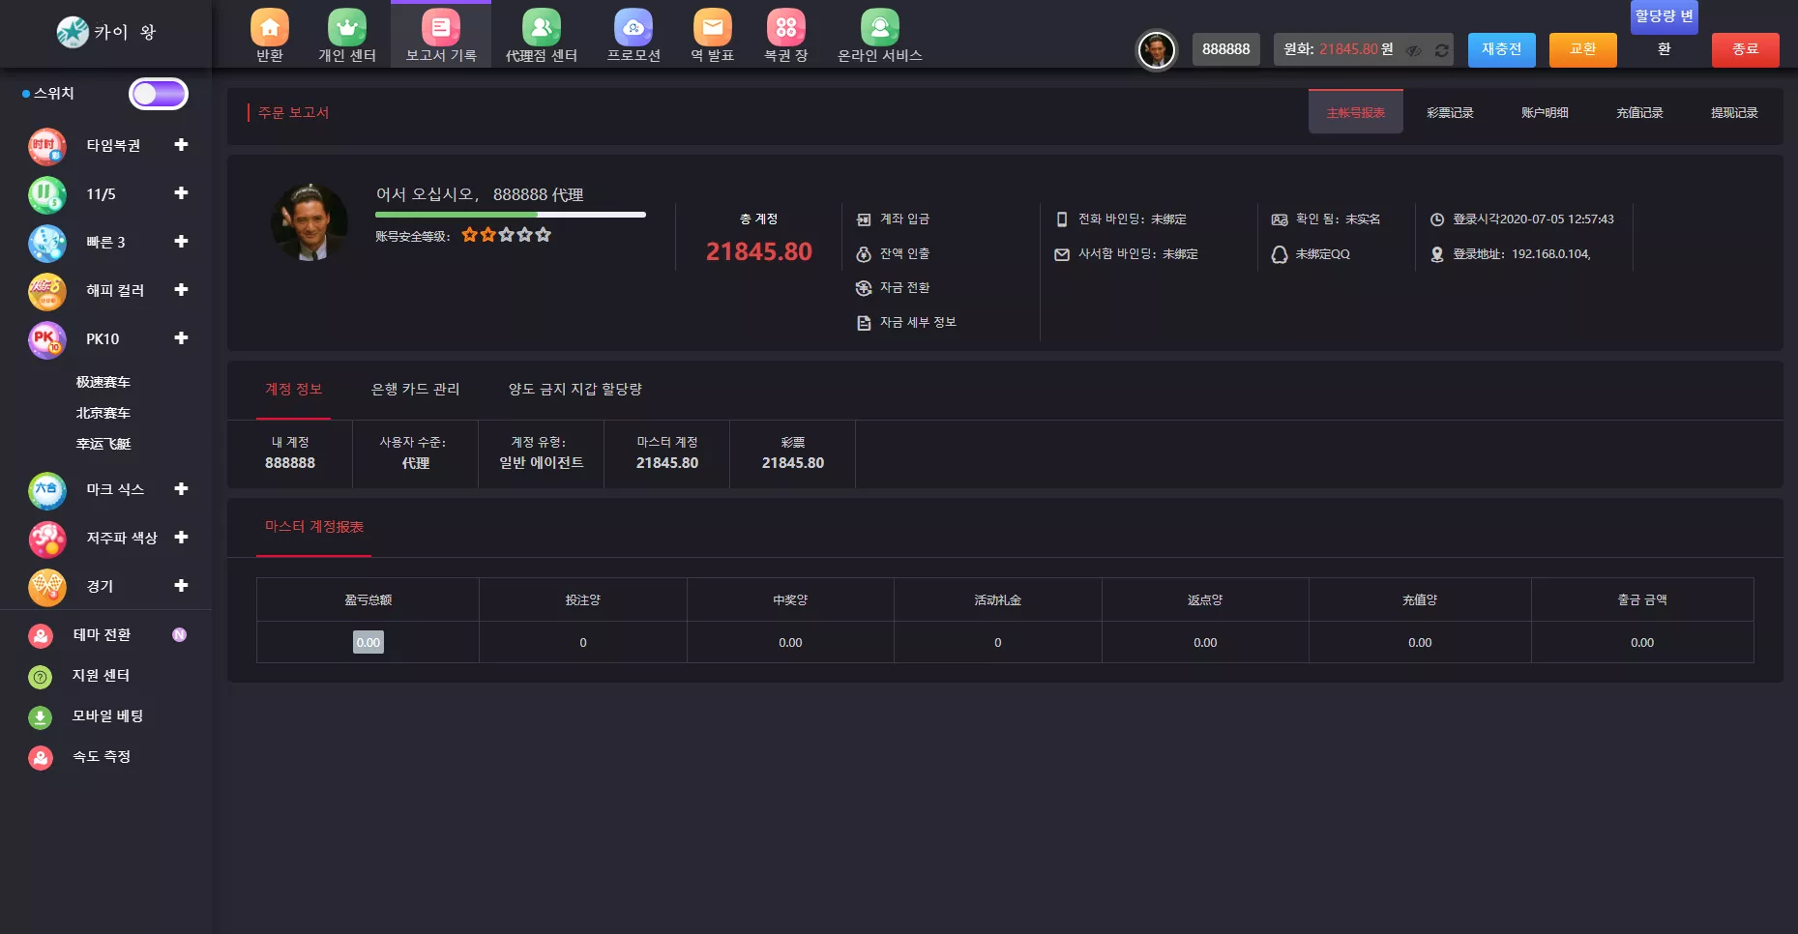Click the account security level star rating
The image size is (1798, 934).
506,235
